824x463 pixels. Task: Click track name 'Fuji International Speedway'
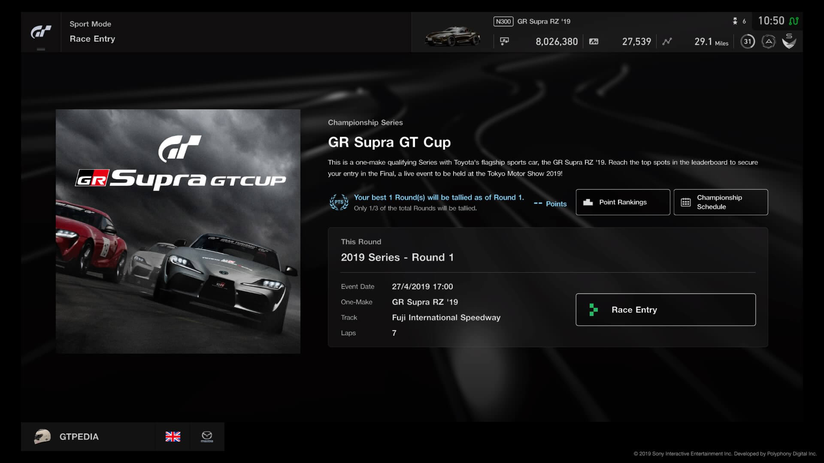click(446, 317)
